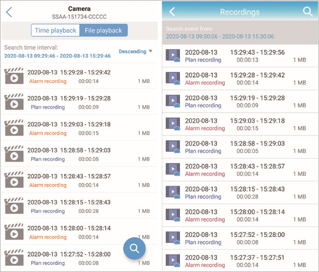The width and height of the screenshot is (319, 272).
Task: Open the Descending sort dropdown
Action: [135, 52]
